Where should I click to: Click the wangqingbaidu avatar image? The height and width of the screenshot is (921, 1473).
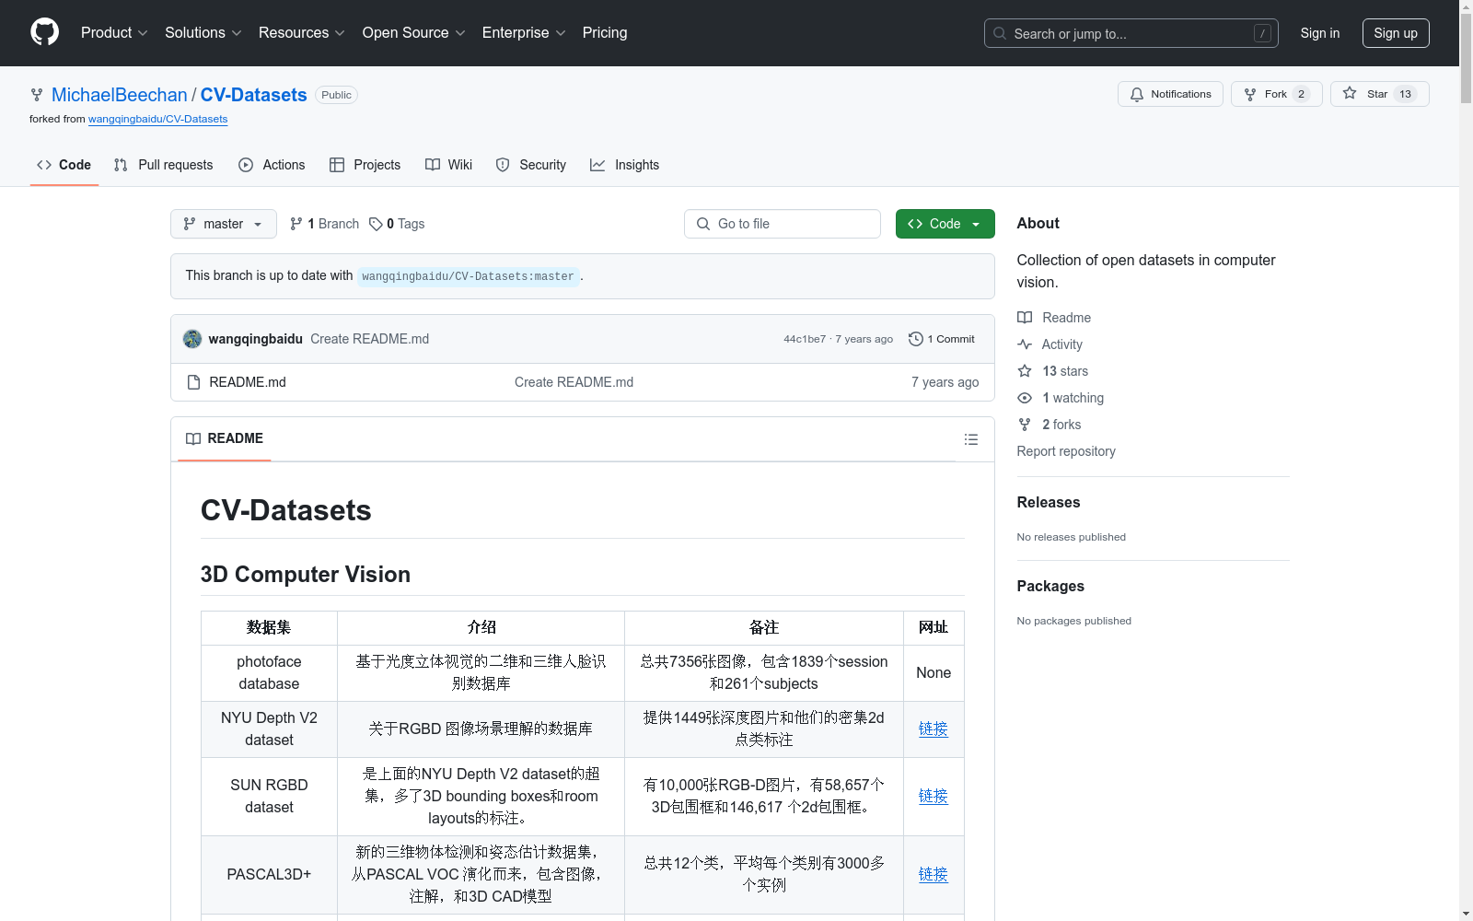click(x=192, y=339)
